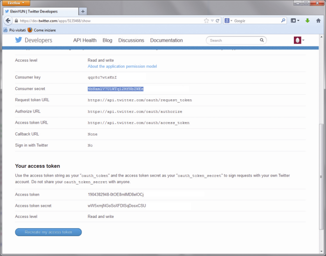
Task: Open About the application permission model link
Action: tap(122, 66)
